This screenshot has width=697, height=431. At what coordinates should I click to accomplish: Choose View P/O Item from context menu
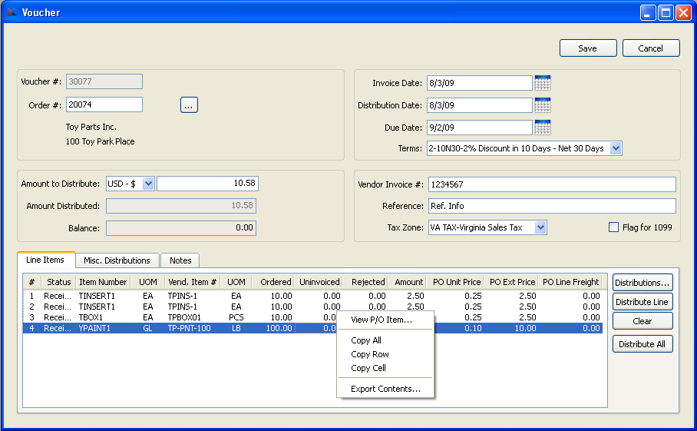pyautogui.click(x=382, y=320)
